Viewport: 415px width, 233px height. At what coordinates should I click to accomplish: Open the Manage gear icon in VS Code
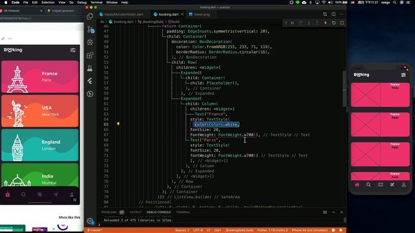click(90, 221)
